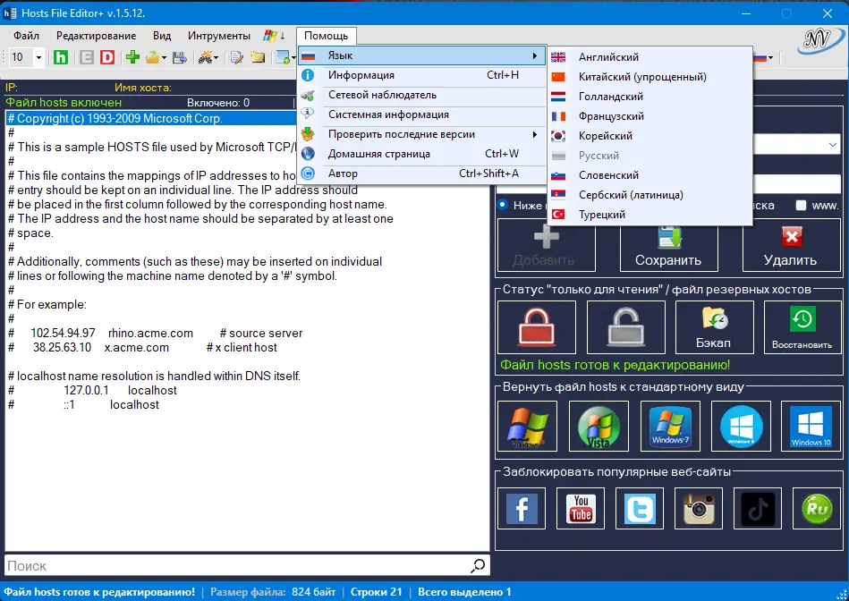Restore hosts to Windows 10 default
The image size is (849, 601).
[811, 426]
